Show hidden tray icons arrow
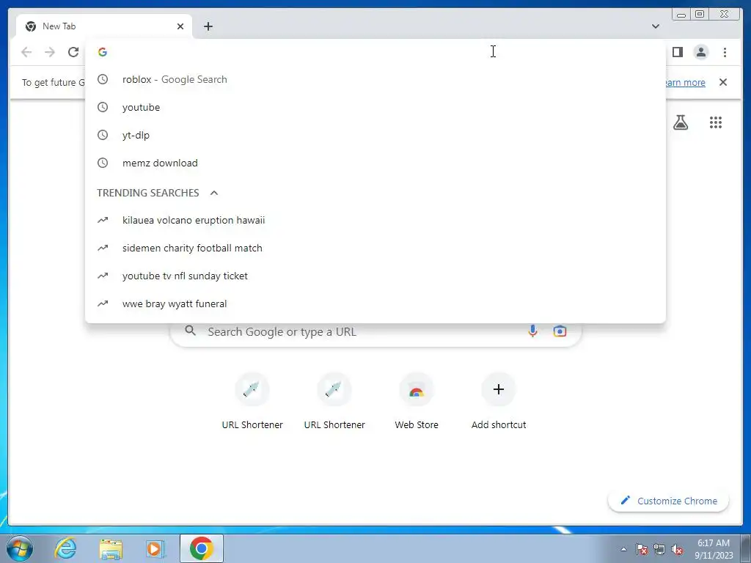751x563 pixels. pos(623,549)
